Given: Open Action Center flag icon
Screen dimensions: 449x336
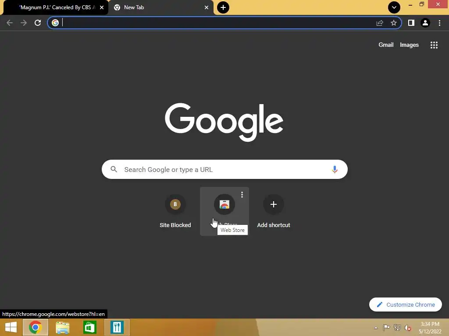Looking at the screenshot, I should tap(386, 327).
